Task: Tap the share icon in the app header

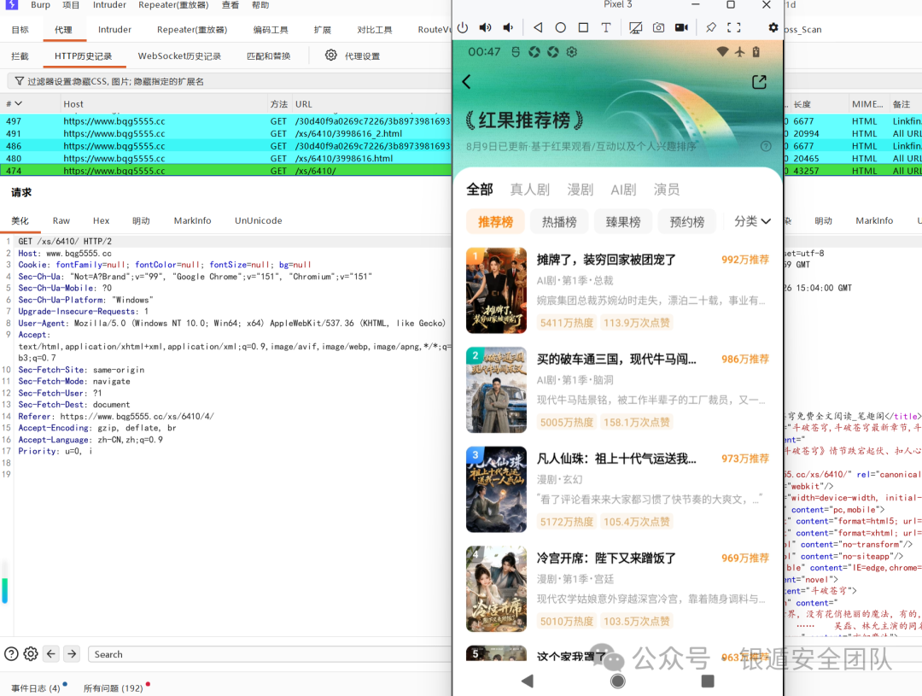Action: pos(759,82)
